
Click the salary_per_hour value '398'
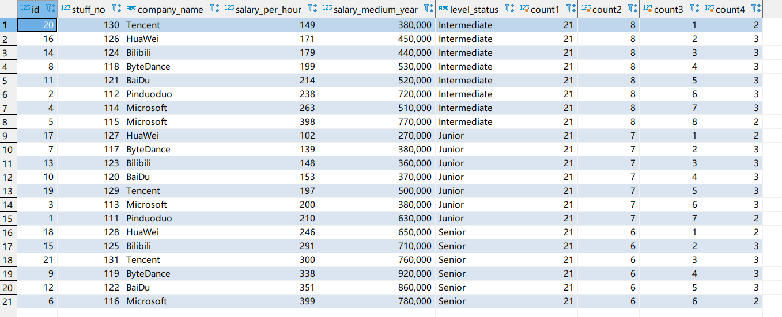(x=270, y=121)
